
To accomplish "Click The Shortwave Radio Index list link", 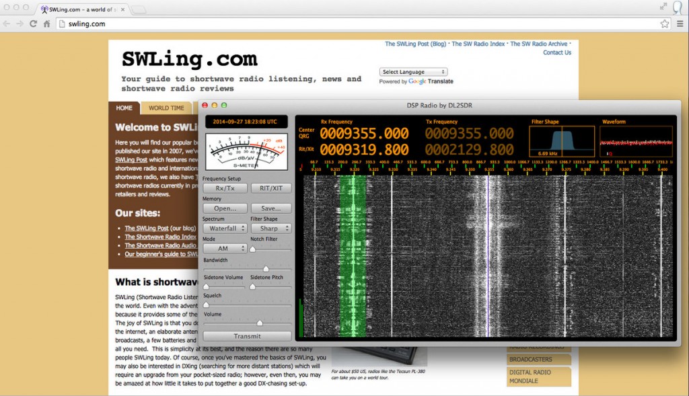I will tap(160, 237).
